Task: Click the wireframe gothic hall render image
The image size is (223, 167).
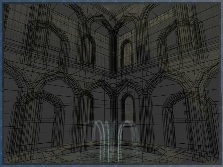Action: [111, 83]
